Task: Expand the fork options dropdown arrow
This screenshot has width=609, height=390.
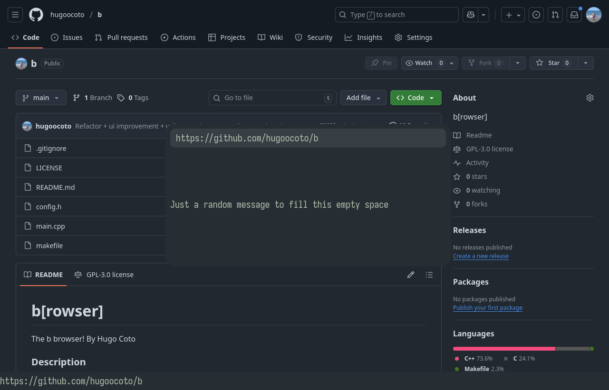Action: coord(518,63)
